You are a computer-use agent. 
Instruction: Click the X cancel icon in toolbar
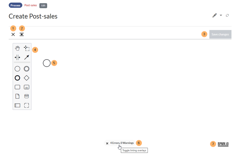coord(13,34)
